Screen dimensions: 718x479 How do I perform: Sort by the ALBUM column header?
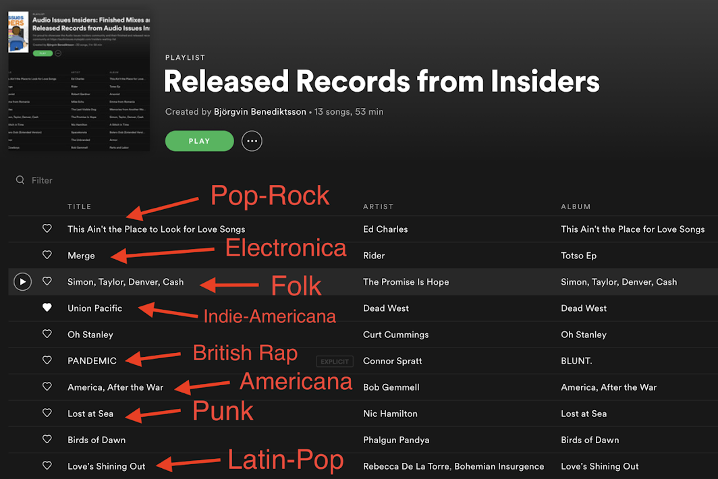pos(576,206)
